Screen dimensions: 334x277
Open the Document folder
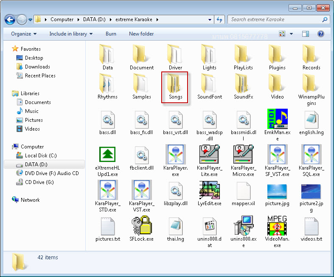pyautogui.click(x=142, y=57)
